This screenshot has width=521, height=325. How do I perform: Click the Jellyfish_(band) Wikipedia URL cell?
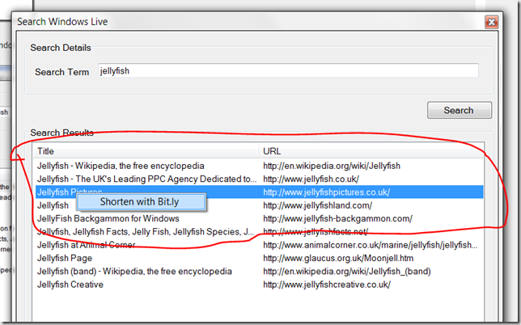347,271
